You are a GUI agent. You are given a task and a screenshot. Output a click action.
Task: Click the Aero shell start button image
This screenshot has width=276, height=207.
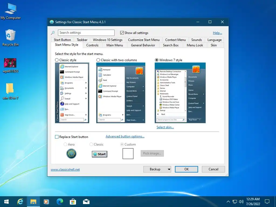coord(71,153)
